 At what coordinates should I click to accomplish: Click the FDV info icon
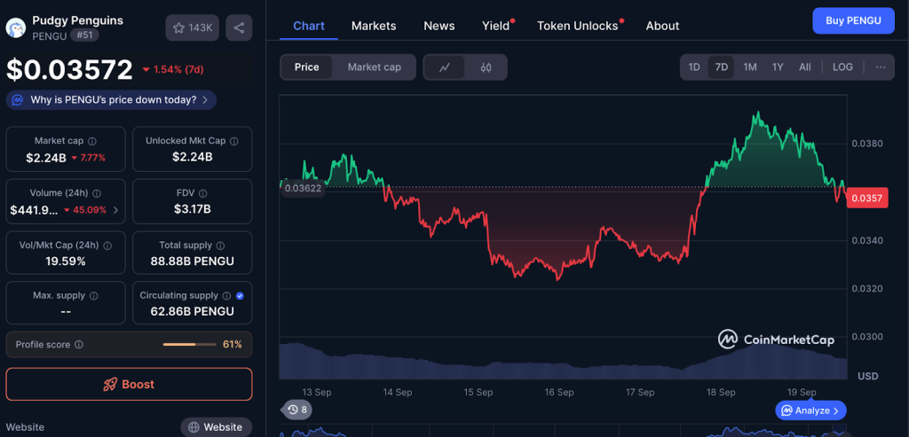(x=203, y=193)
